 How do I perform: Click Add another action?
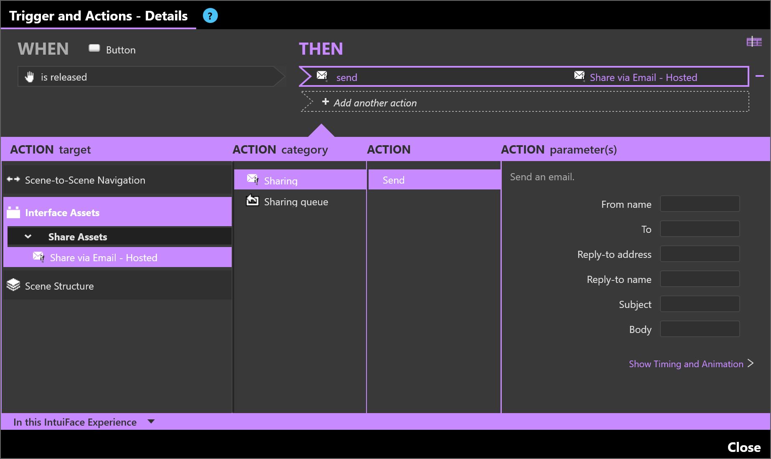tap(525, 102)
